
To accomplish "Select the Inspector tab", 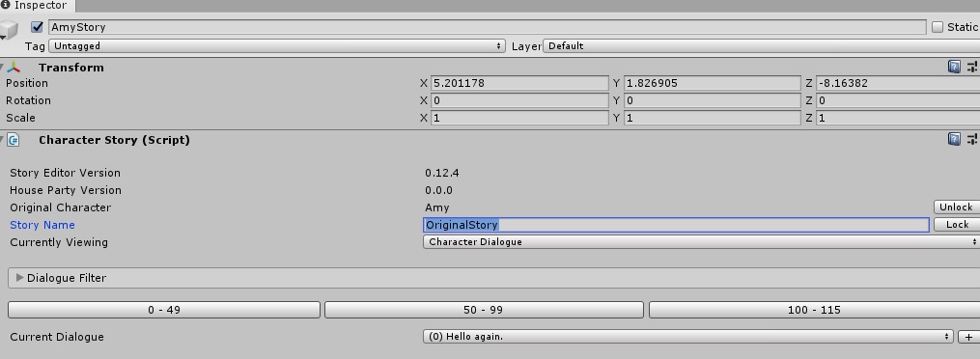I will pyautogui.click(x=38, y=6).
